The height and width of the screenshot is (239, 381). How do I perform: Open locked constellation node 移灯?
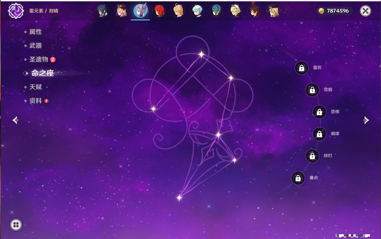pyautogui.click(x=312, y=156)
